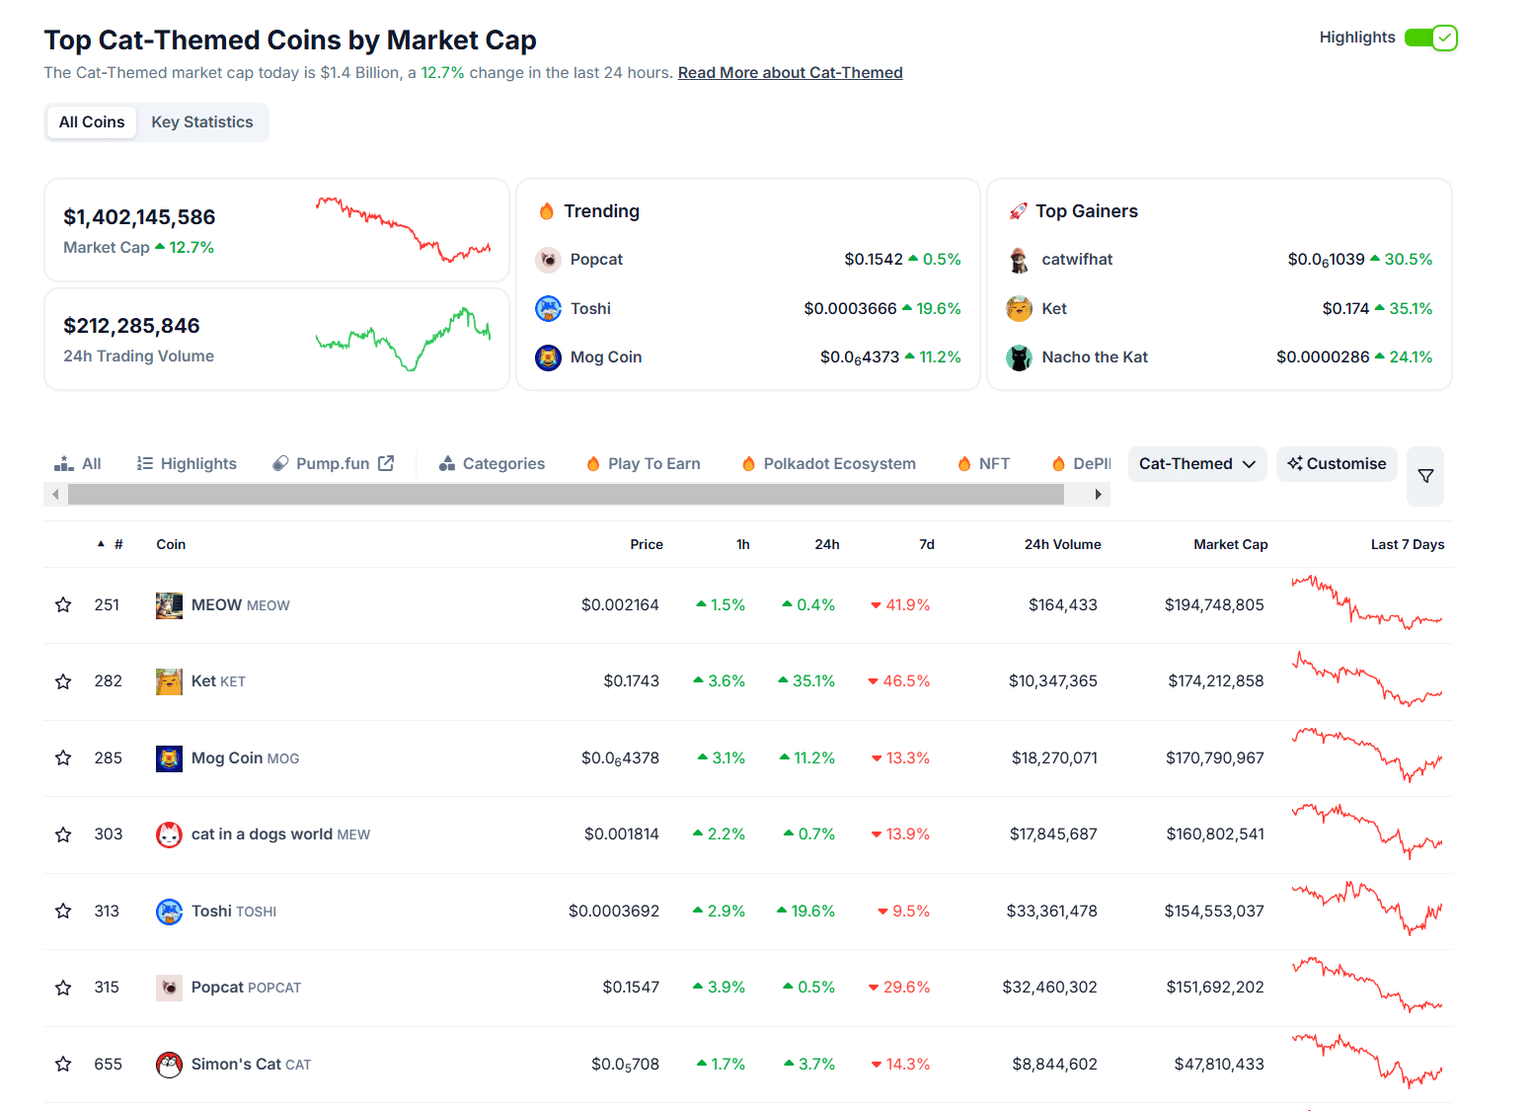Click Ket icon in Top Gainers

tap(1019, 308)
